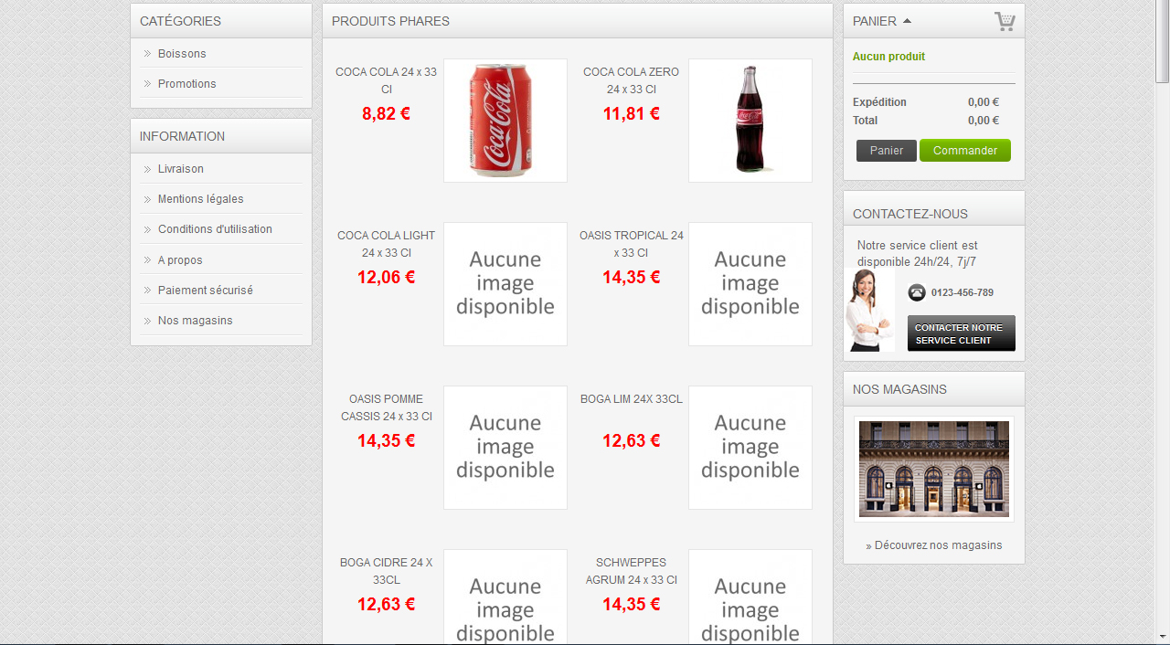Click the green Commander button
The image size is (1170, 645).
click(965, 151)
